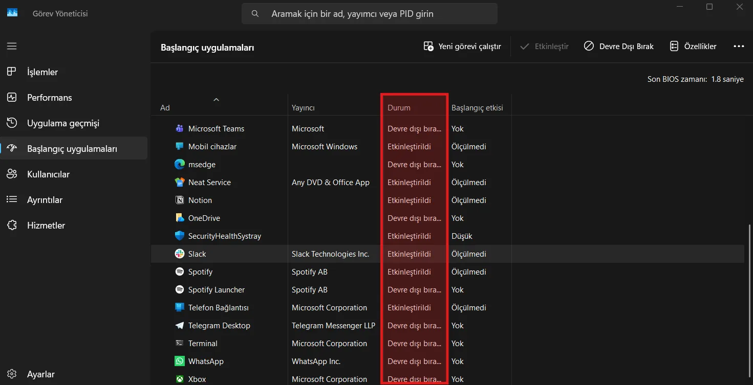Open Ayarlar at the sidebar bottom
Viewport: 753px width, 385px height.
(x=40, y=374)
